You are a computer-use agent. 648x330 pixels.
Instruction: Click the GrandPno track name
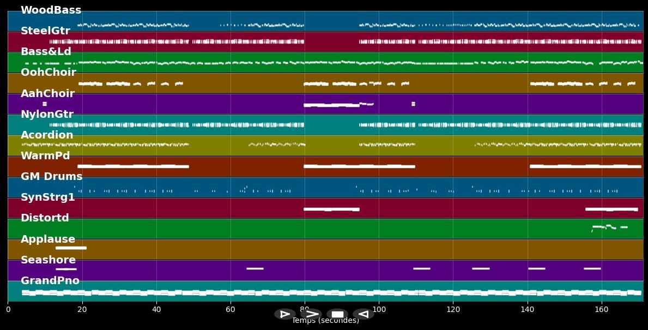50,281
